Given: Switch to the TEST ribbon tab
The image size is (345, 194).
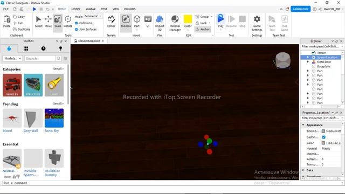Looking at the screenshot, I should (x=104, y=9).
